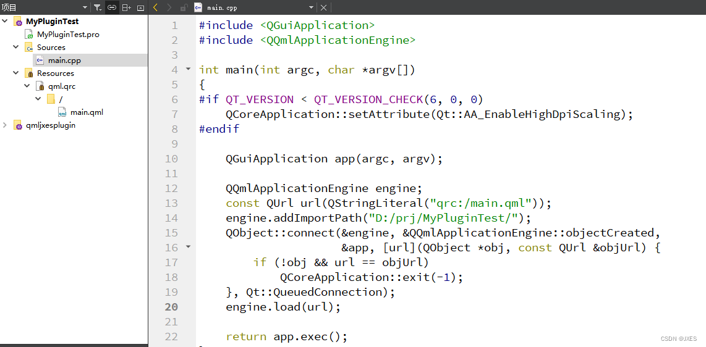Click the MyPluginTest project icon
Image resolution: width=706 pixels, height=347 pixels.
[18, 22]
